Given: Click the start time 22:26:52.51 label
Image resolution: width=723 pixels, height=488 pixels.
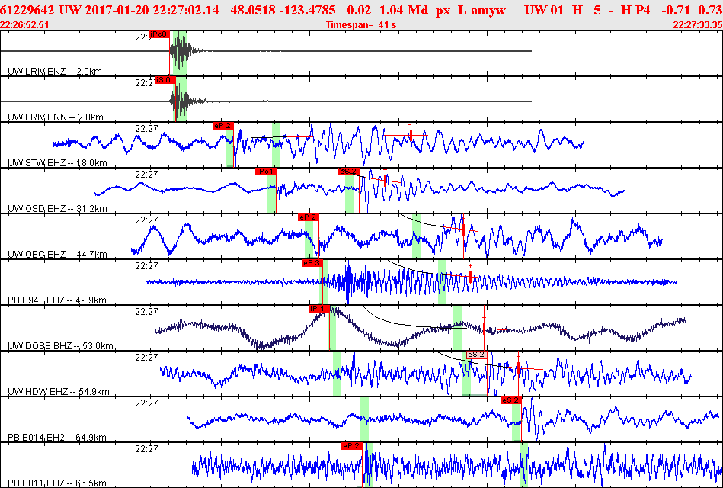Looking at the screenshot, I should (25, 25).
